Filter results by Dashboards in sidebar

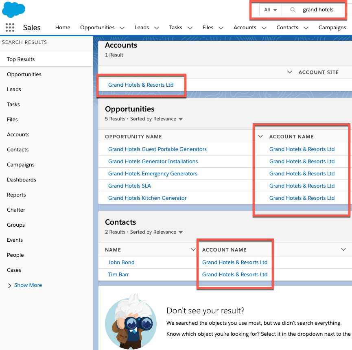coord(22,180)
